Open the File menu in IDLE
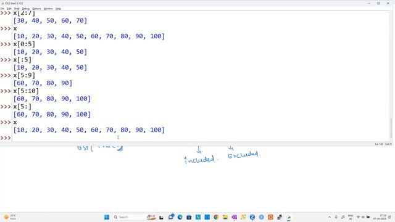This screenshot has width=395, height=222. coord(2,9)
